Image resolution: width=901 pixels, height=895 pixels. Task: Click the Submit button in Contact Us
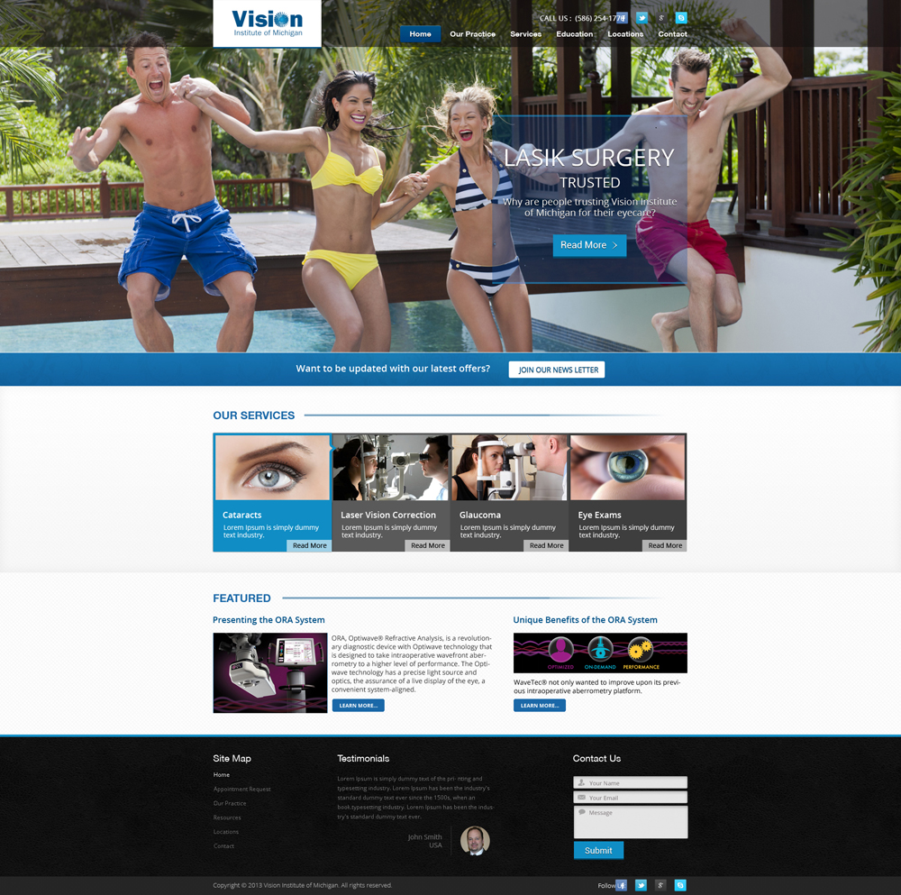click(598, 850)
